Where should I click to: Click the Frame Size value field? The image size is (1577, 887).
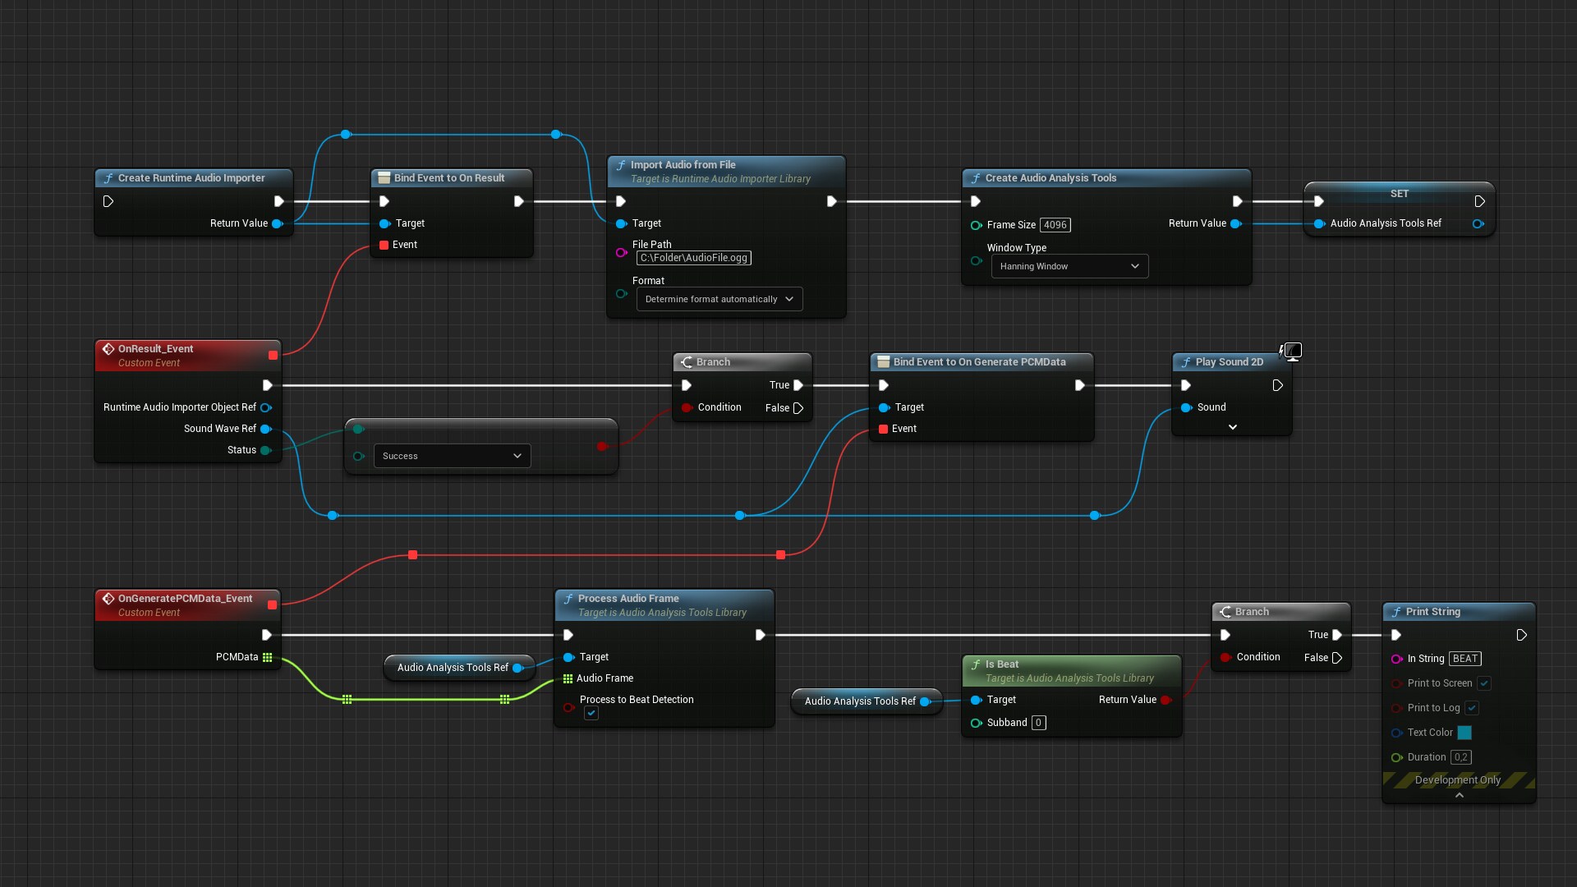coord(1055,225)
